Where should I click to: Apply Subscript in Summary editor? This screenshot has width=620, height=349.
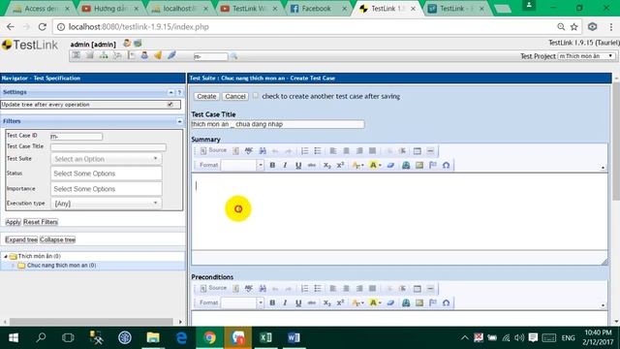[x=326, y=165]
